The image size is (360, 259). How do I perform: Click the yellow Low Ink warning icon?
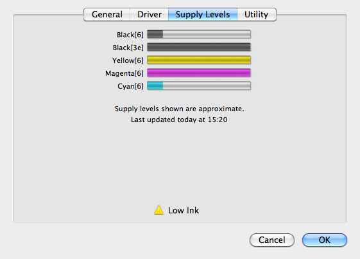tap(159, 210)
